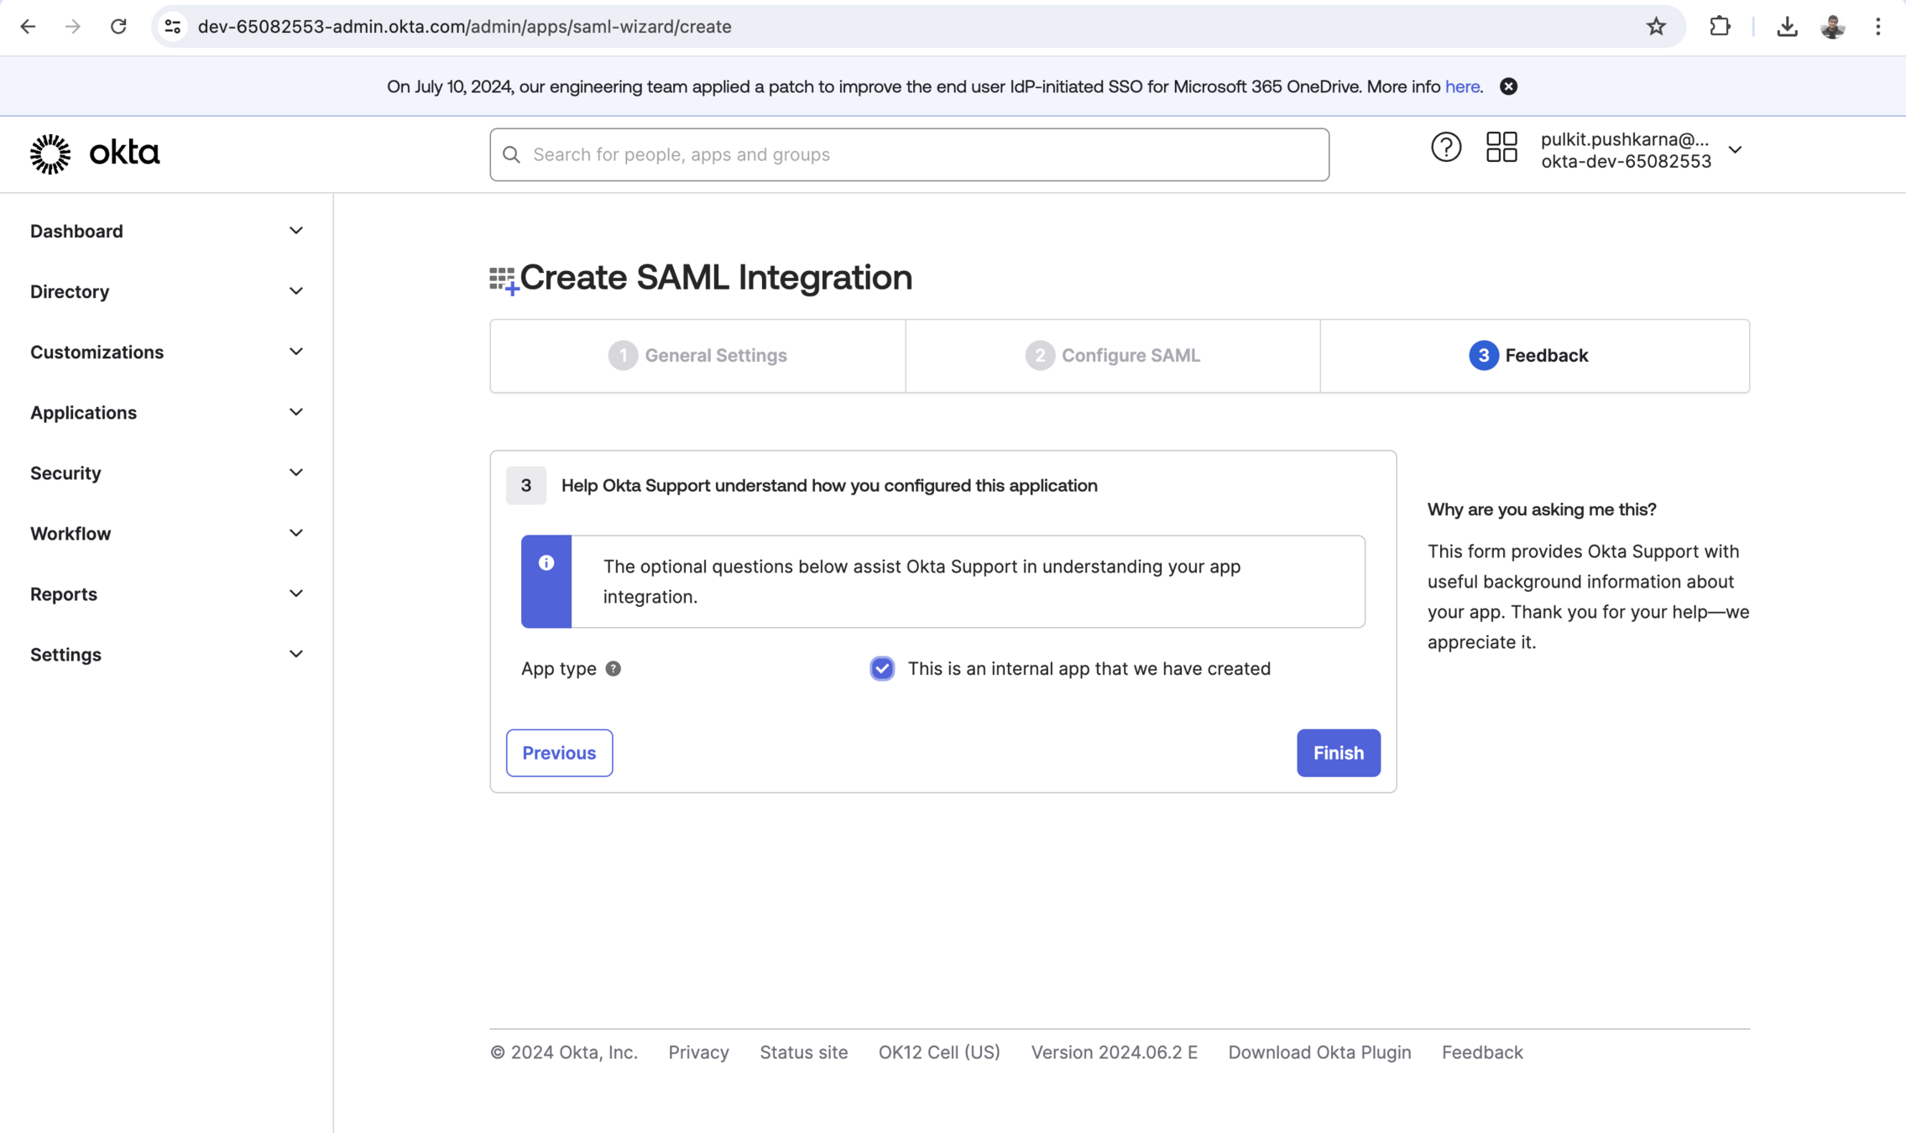Open browser extensions puzzle icon
Image resolution: width=1906 pixels, height=1133 pixels.
click(1719, 27)
